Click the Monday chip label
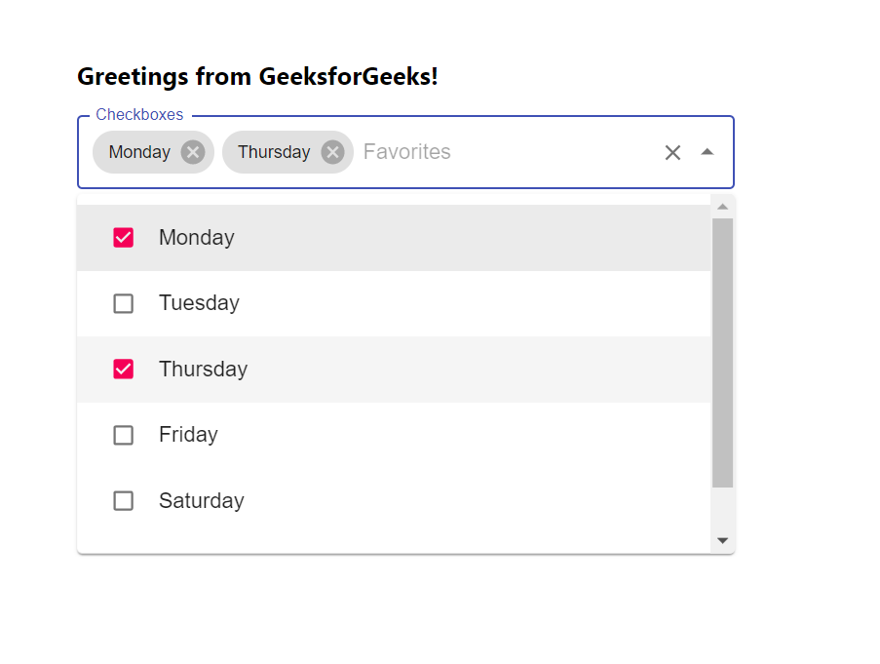The width and height of the screenshot is (880, 664). tap(139, 152)
